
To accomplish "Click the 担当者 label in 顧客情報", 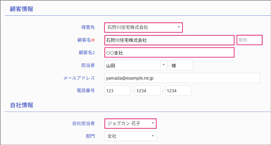I will click(x=88, y=65).
